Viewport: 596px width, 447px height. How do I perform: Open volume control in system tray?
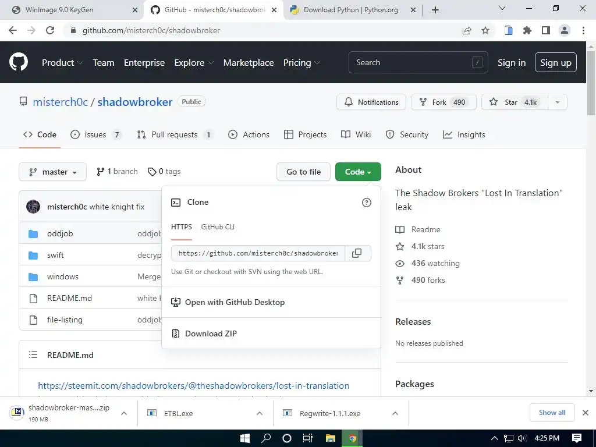522,438
